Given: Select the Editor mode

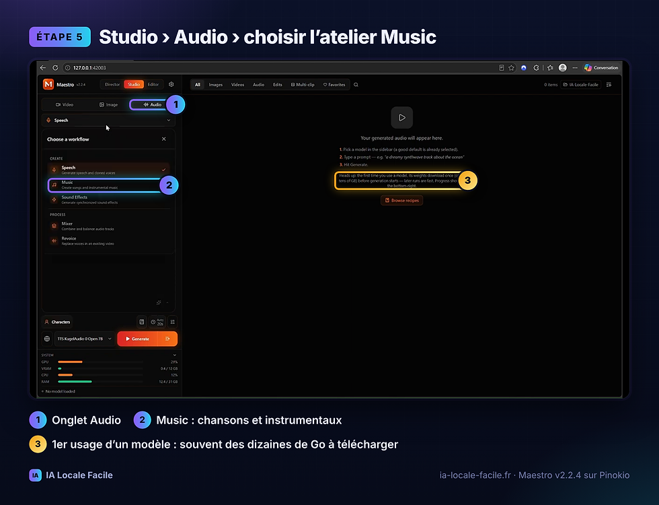Looking at the screenshot, I should click(x=153, y=85).
